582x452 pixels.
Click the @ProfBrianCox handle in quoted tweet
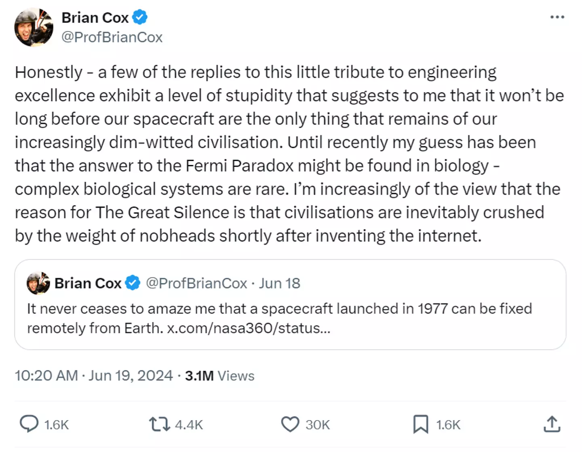pyautogui.click(x=196, y=283)
